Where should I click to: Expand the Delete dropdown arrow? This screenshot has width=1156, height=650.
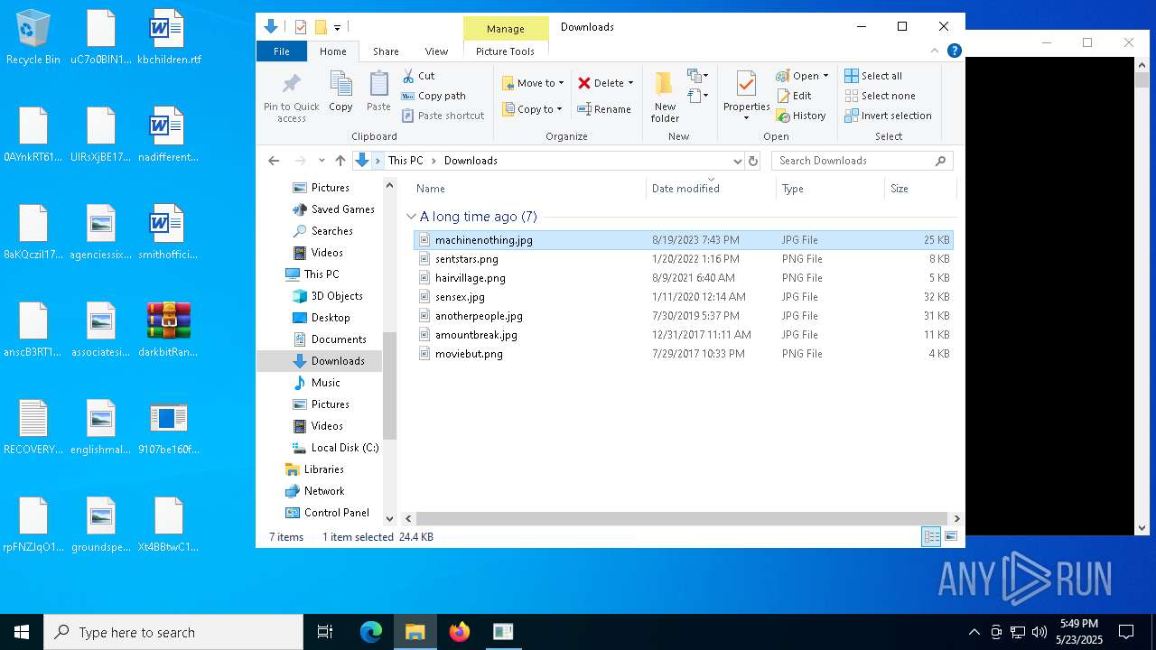coord(630,83)
